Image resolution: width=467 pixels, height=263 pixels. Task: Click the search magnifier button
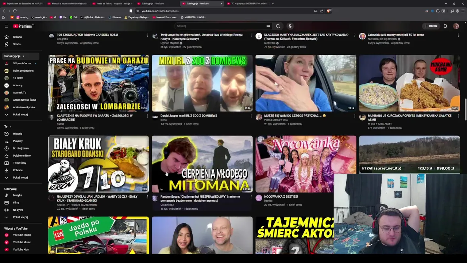tap(278, 26)
